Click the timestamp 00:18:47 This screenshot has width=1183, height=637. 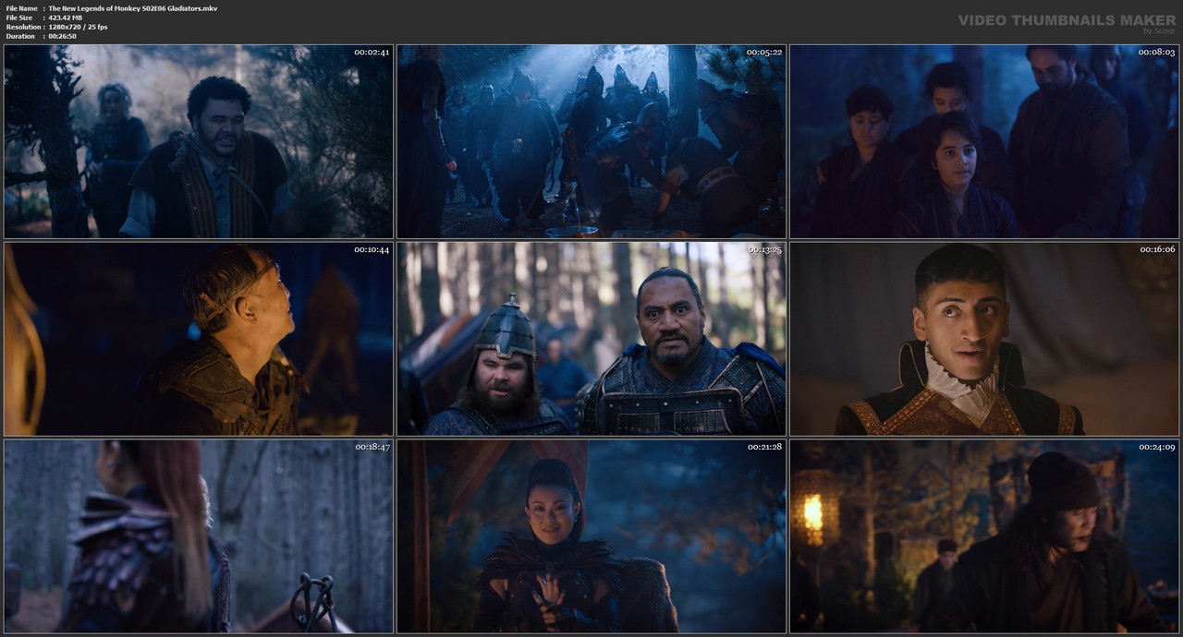[x=372, y=447]
